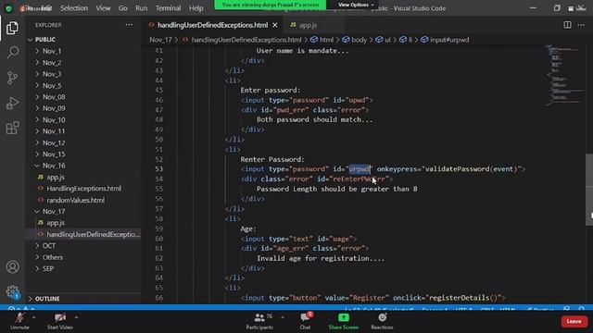Viewport: 593px width, 333px height.
Task: Open the Terminal menu
Action: click(x=169, y=8)
